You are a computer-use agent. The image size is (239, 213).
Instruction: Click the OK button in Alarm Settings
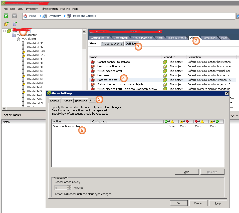(179, 203)
